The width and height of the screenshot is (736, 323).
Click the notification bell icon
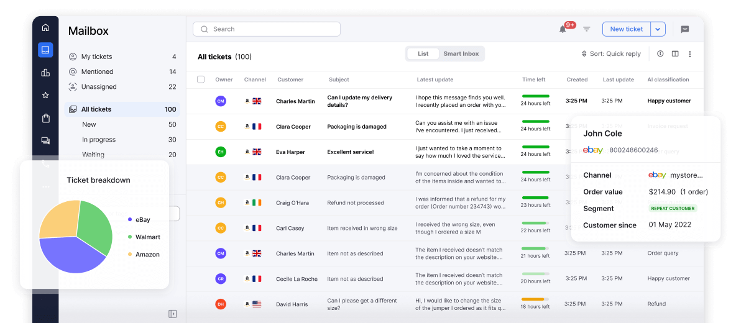point(563,29)
